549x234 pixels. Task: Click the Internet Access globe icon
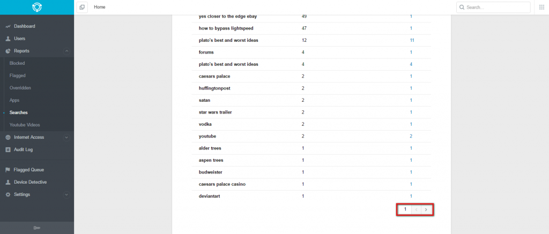point(8,137)
